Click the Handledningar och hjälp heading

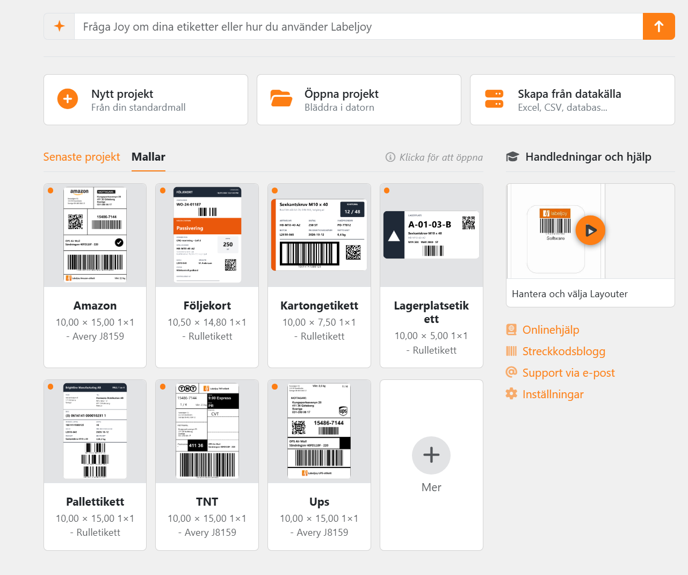point(588,157)
